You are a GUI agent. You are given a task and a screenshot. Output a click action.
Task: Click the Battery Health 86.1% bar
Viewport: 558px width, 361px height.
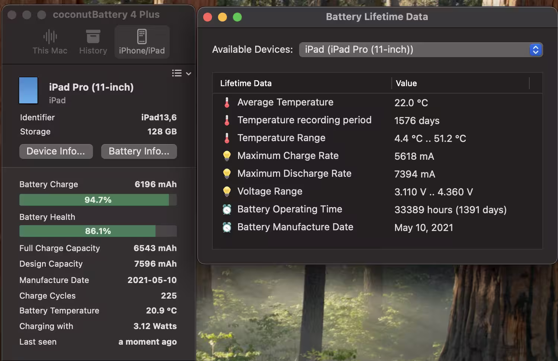click(x=98, y=231)
